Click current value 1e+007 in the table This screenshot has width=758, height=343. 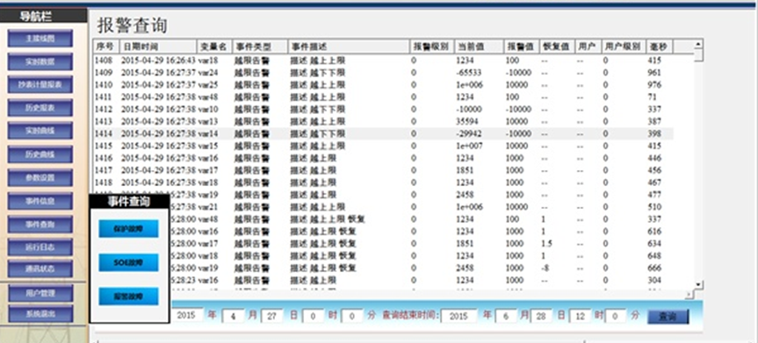pos(468,146)
